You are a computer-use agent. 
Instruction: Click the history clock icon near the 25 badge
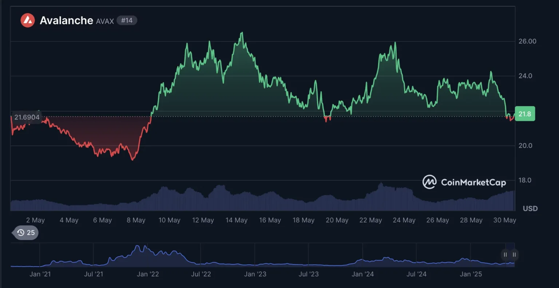pyautogui.click(x=21, y=232)
